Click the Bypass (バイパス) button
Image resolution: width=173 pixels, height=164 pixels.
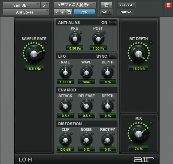[126, 5]
